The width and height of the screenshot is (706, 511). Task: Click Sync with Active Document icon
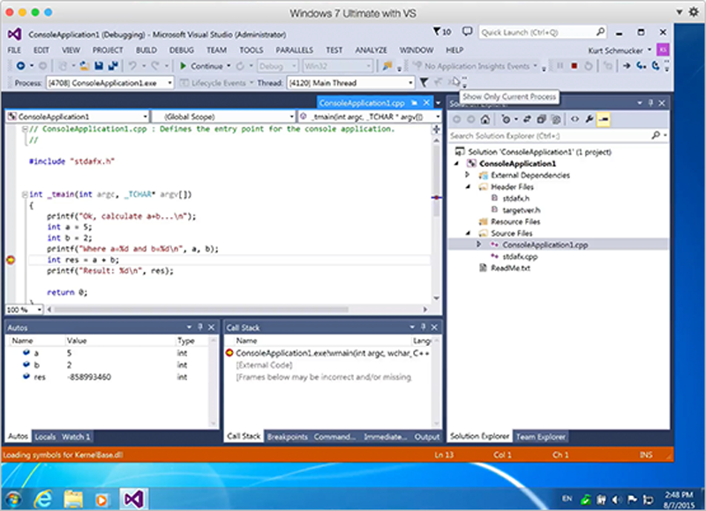(527, 119)
